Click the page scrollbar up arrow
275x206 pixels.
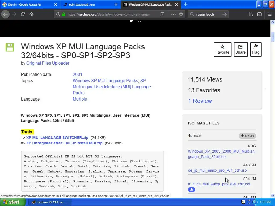pos(273,22)
